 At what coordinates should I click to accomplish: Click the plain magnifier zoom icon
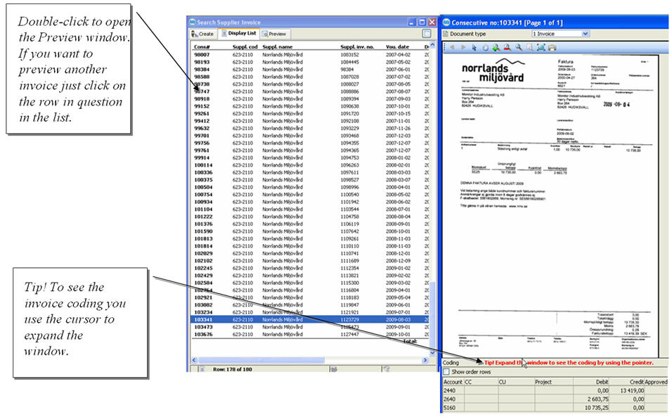tap(519, 48)
